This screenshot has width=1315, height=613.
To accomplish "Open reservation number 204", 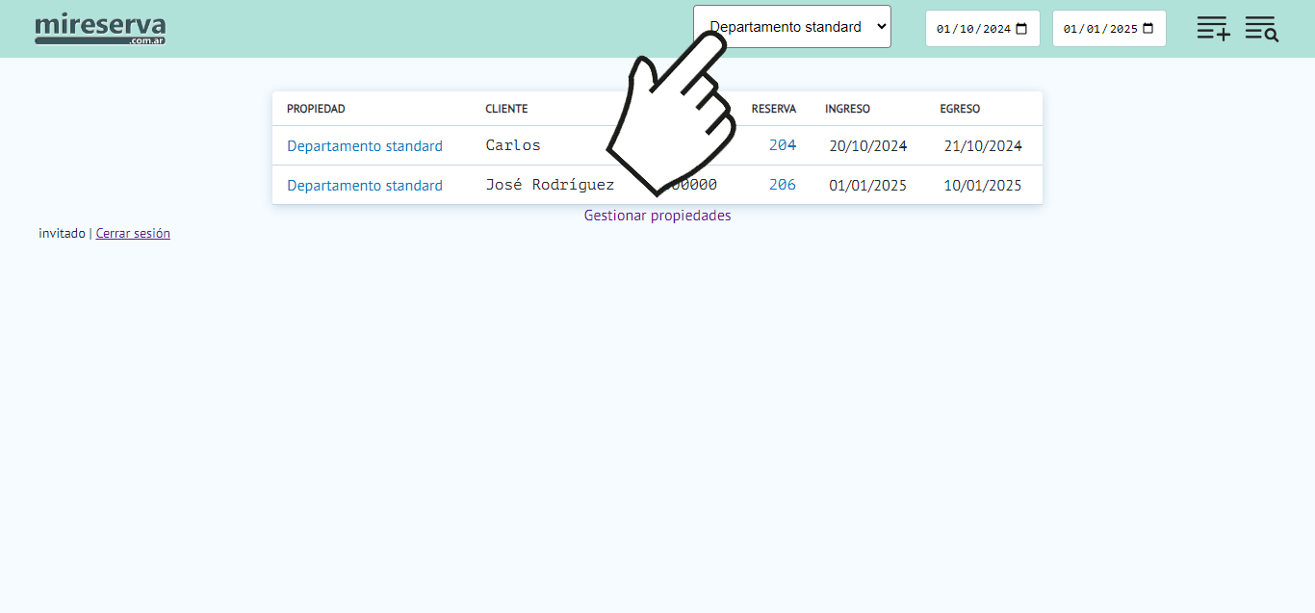I will 783,145.
